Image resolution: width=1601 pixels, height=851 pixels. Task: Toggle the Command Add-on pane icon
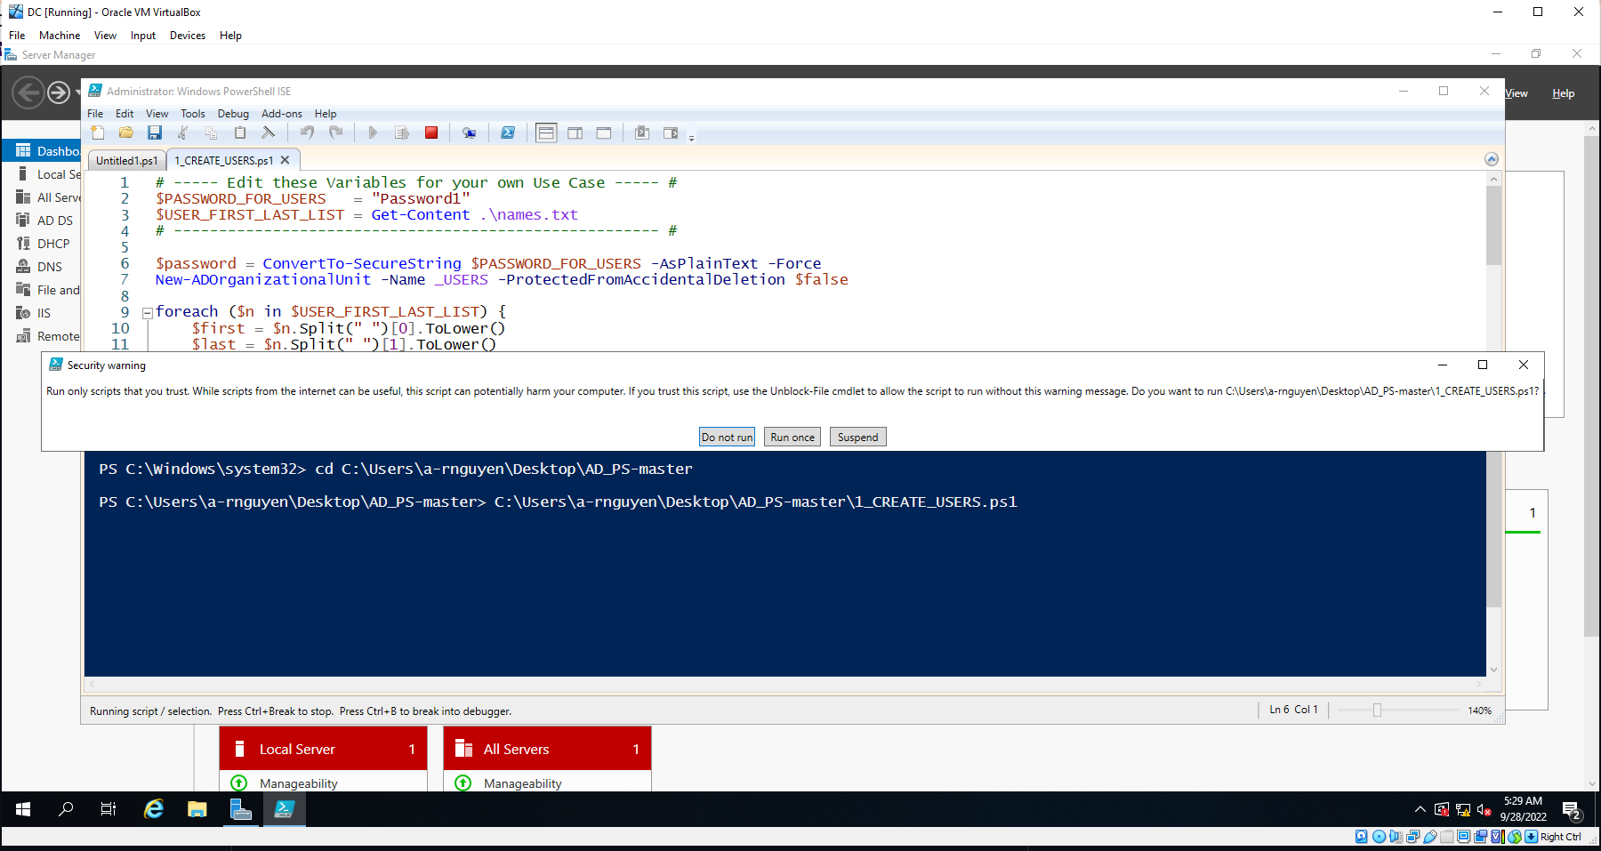click(671, 133)
